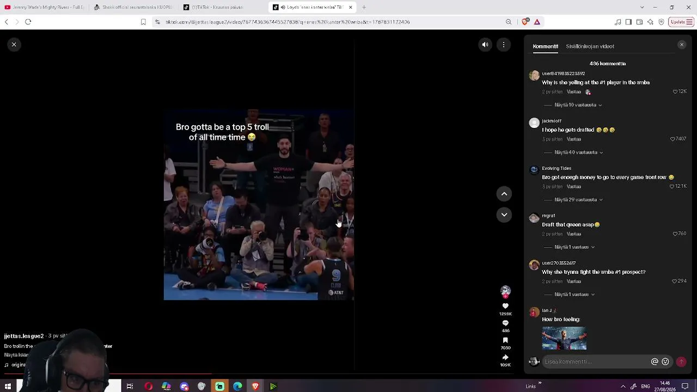Viewport: 697px width, 392px height.
Task: Open a new browser tab
Action: (364, 7)
